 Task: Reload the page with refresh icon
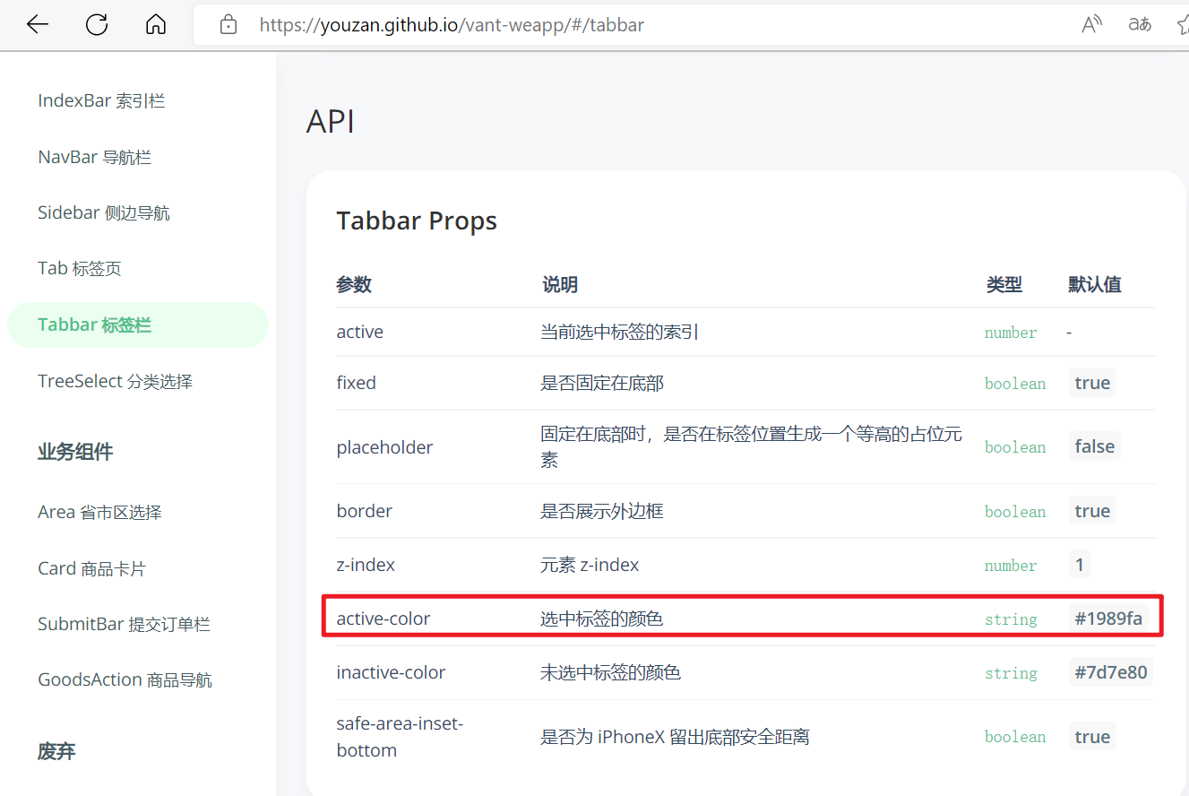point(97,24)
